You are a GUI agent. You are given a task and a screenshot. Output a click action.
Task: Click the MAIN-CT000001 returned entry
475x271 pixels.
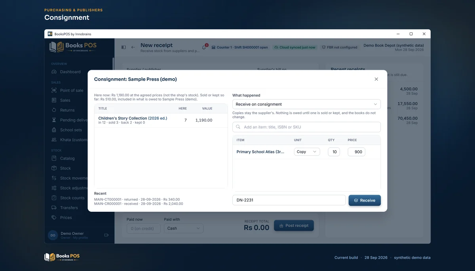click(137, 199)
